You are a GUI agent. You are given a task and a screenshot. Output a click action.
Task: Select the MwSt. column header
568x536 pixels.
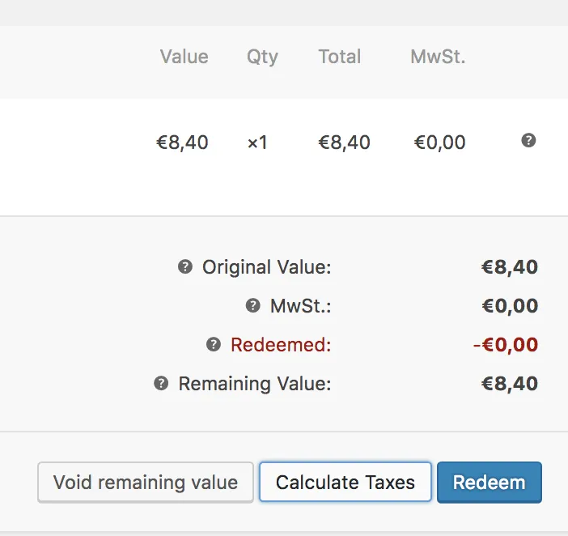pos(438,57)
